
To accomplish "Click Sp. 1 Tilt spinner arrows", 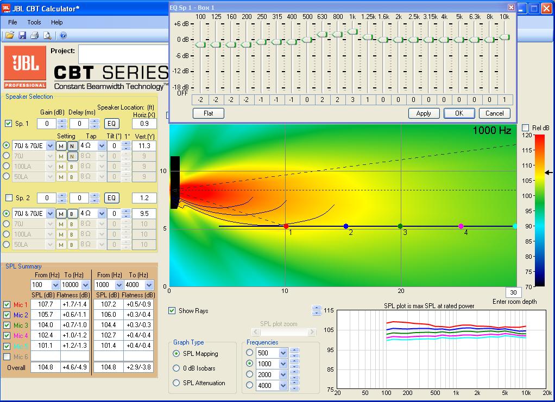I will pos(126,146).
